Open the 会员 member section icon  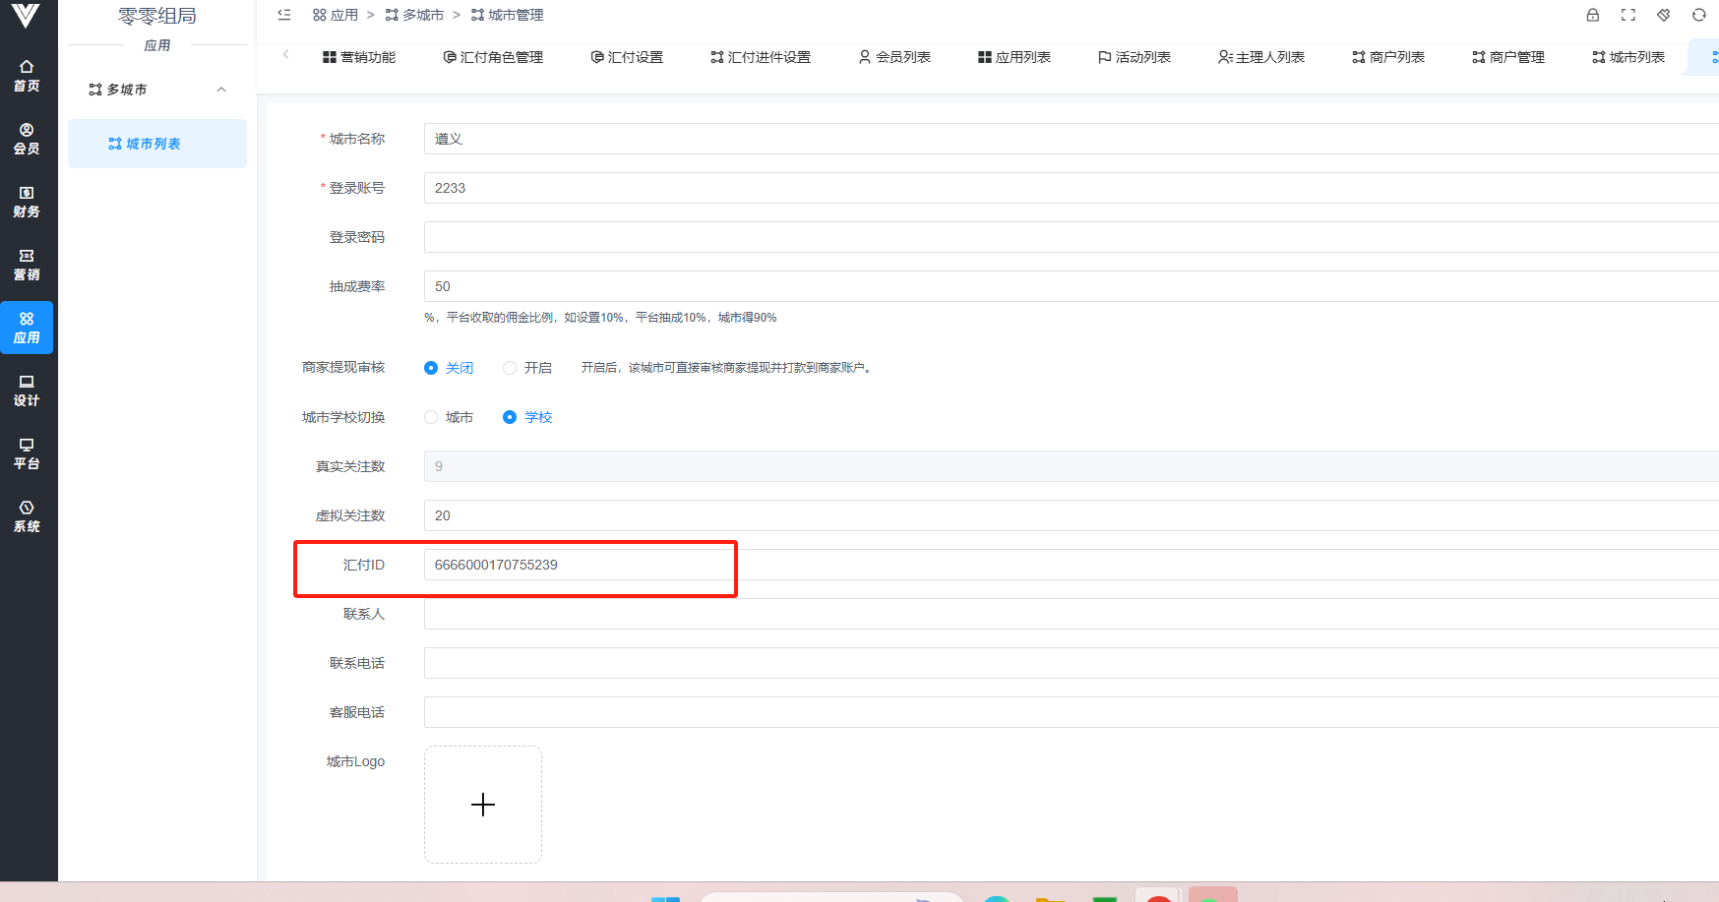click(27, 139)
